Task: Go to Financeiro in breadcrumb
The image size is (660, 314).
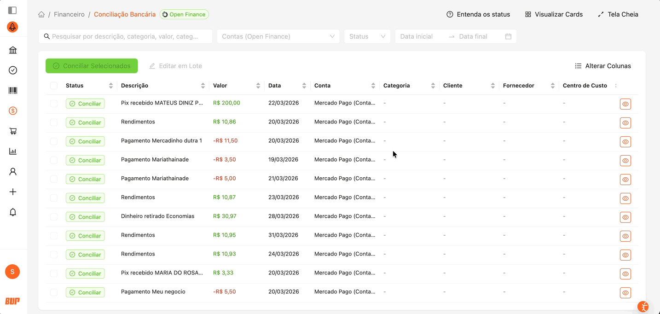Action: [69, 14]
